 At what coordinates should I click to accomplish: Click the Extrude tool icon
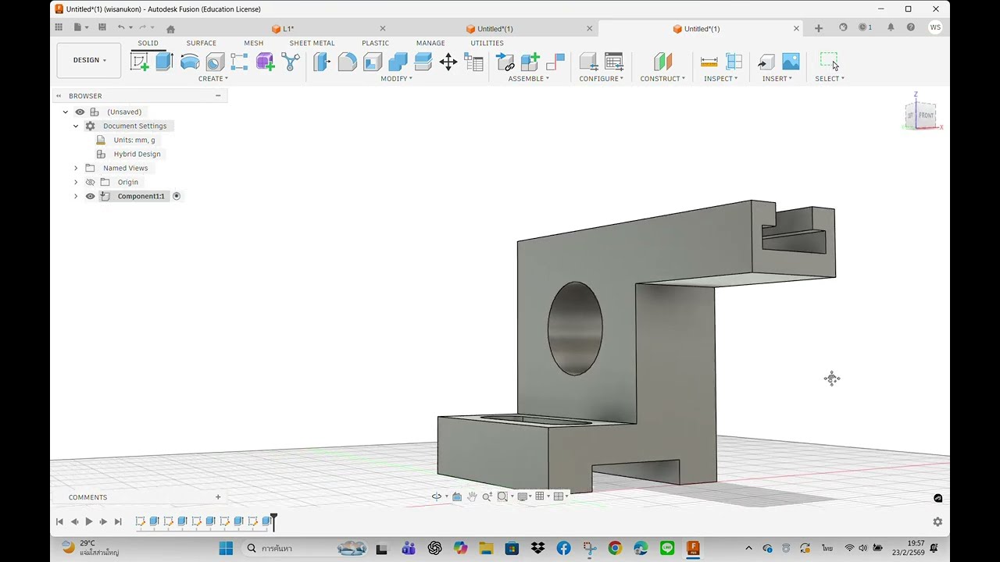coord(164,62)
